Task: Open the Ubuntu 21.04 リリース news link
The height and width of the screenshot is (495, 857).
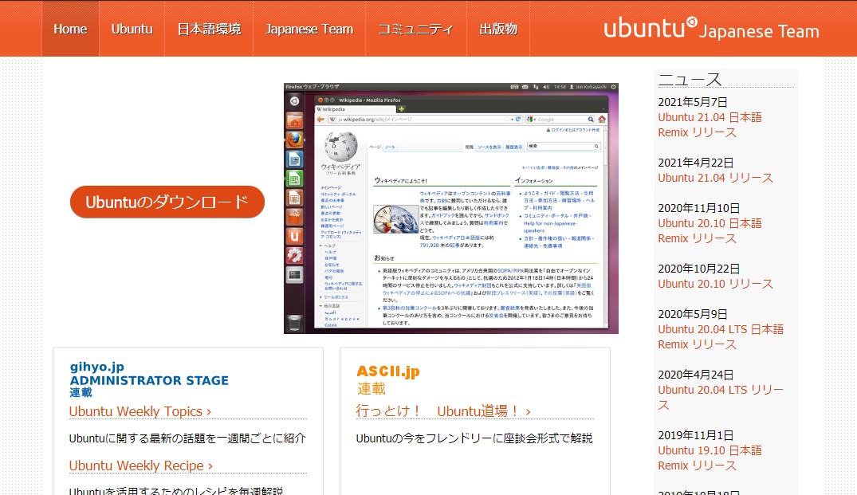Action: tap(715, 178)
